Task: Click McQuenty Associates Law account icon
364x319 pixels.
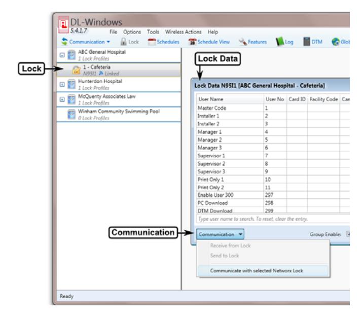Action: pos(71,99)
